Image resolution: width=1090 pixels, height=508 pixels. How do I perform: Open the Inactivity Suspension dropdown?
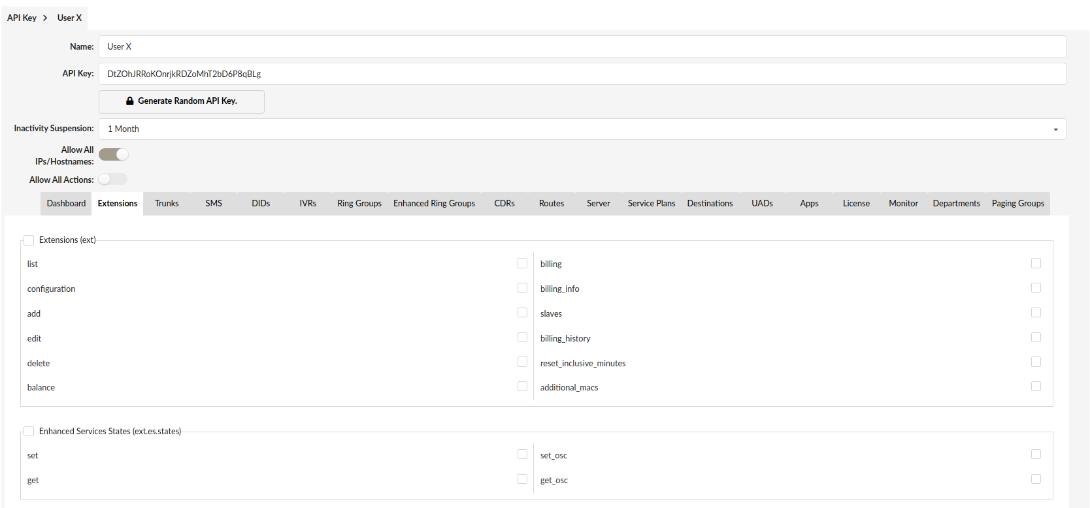point(582,129)
